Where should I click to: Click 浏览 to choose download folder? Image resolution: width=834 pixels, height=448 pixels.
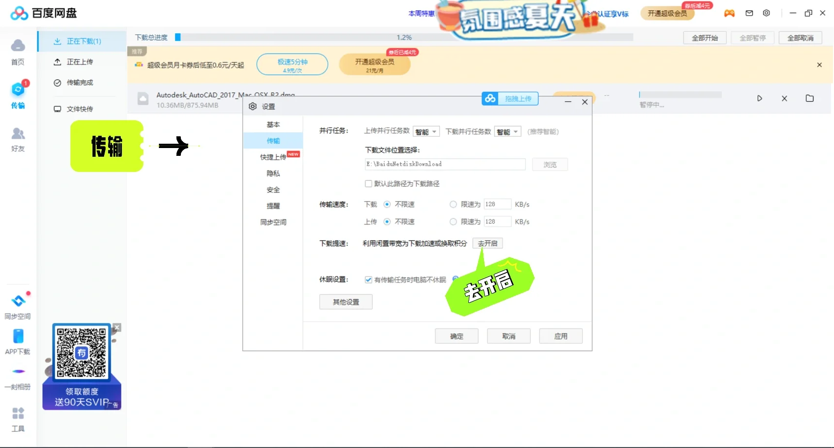click(549, 164)
